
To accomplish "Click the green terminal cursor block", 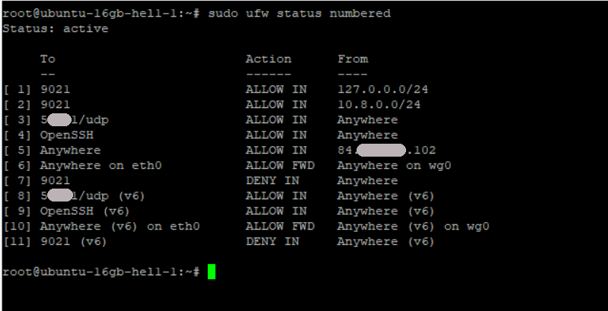I will point(211,271).
